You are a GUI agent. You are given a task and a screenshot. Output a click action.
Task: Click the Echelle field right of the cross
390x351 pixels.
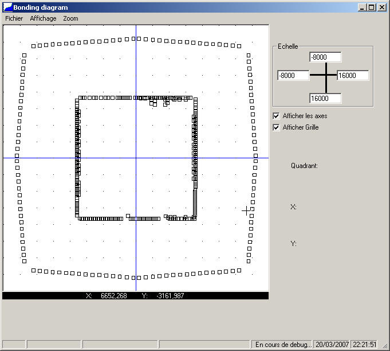[x=353, y=76]
